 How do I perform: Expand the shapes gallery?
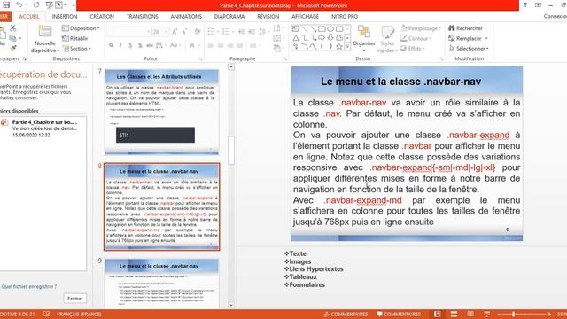pos(347,47)
